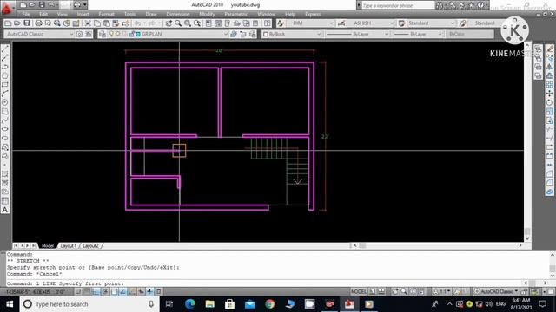Select the Rectangle draw tool
556x312 pixels.
coord(5,85)
